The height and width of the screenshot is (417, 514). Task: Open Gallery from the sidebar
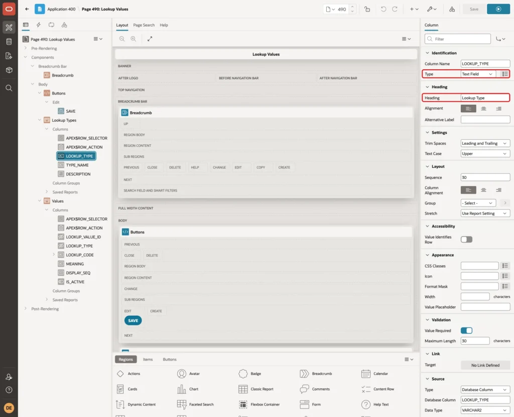click(9, 70)
